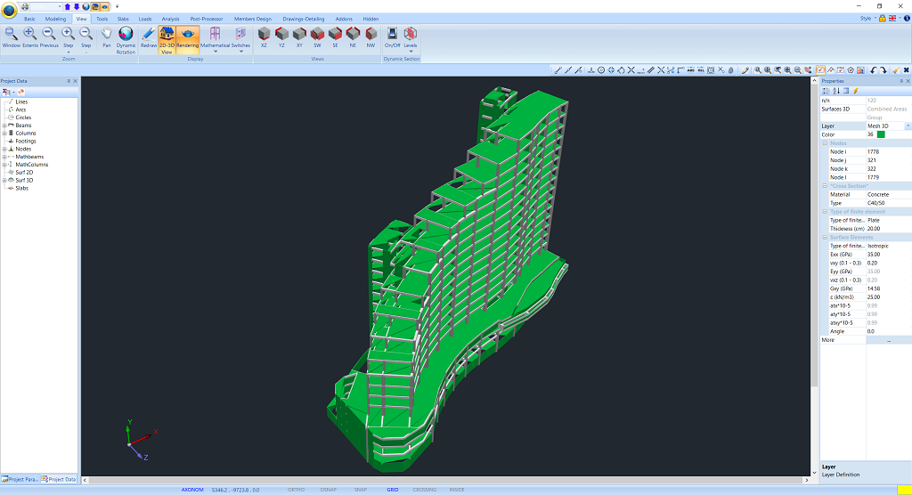Select Slabs in the Project Data tree
This screenshot has height=495, width=912.
[x=21, y=188]
